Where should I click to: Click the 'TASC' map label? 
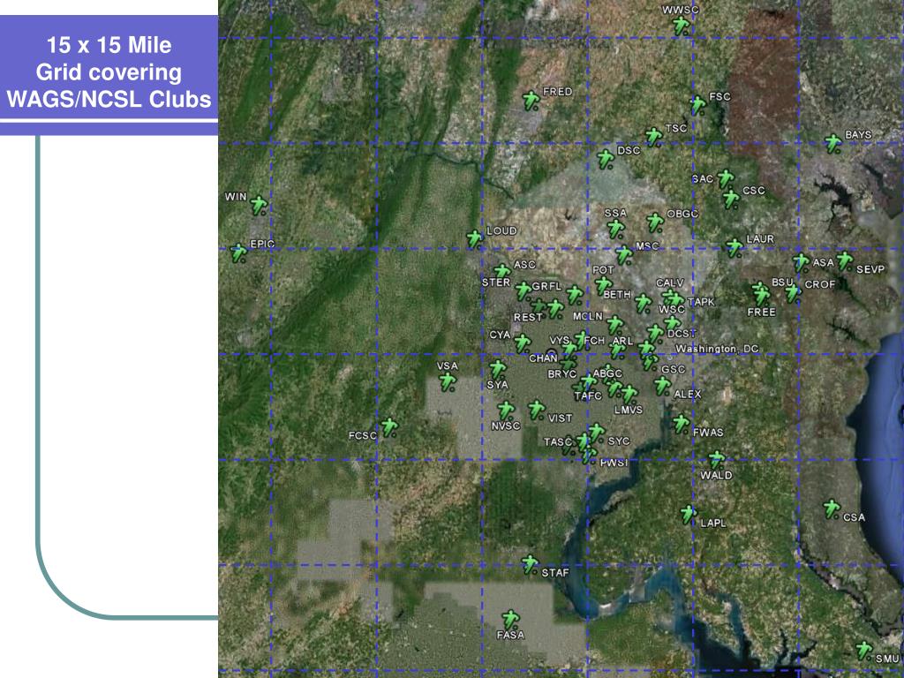(x=558, y=442)
